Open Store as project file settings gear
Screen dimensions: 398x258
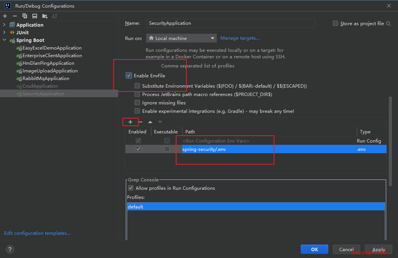(x=388, y=23)
